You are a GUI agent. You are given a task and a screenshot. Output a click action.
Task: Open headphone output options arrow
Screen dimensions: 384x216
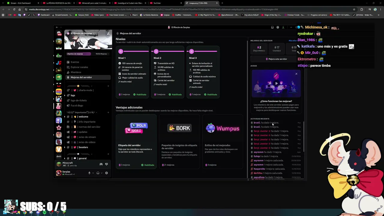tap(102, 173)
